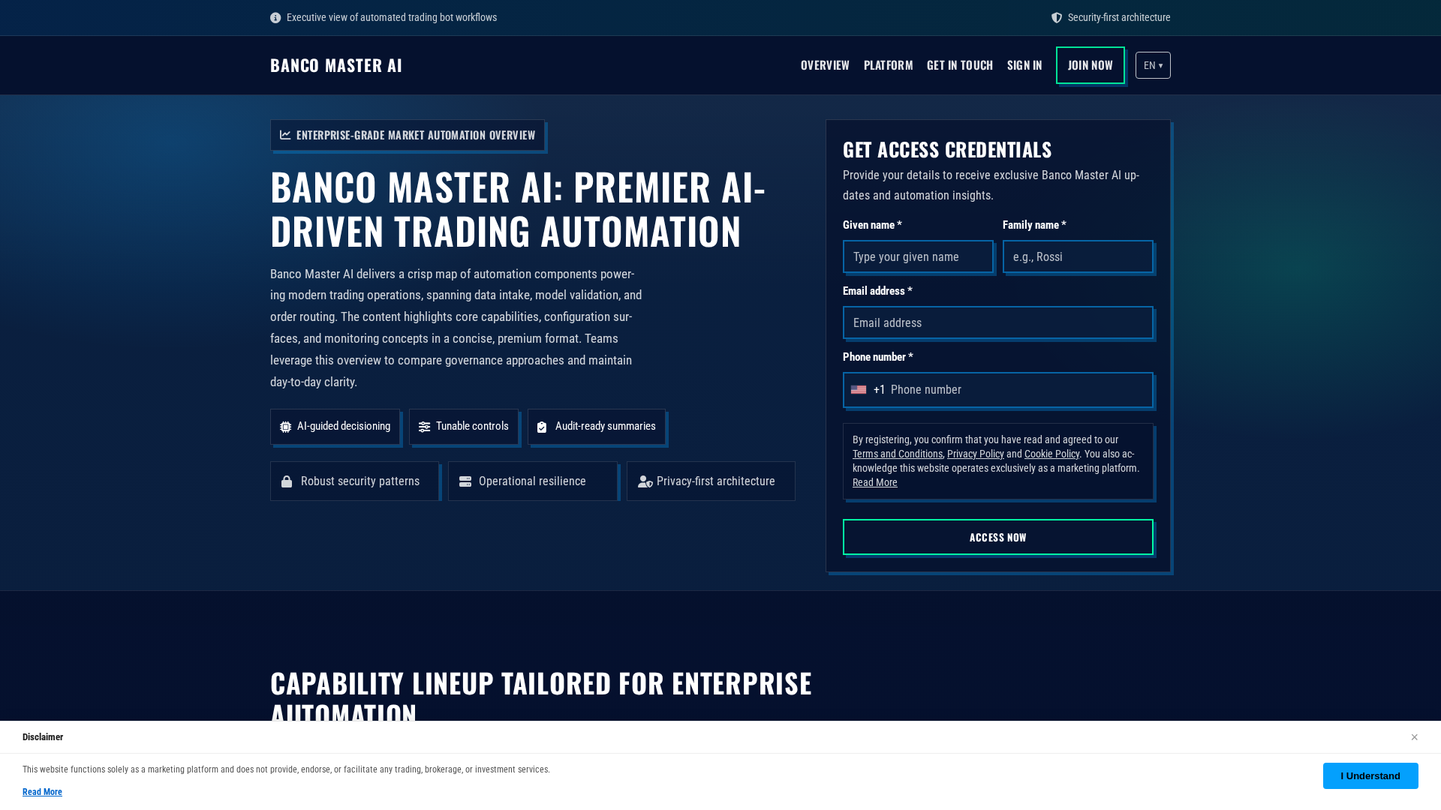Click the info icon in the top bar
Viewport: 1441px width, 810px height.
click(x=275, y=18)
